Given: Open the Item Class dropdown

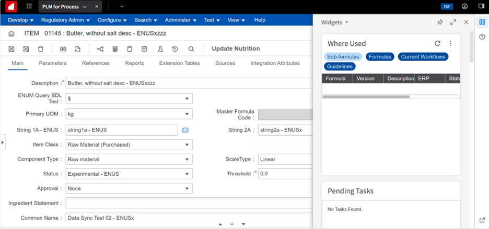Looking at the screenshot, I should point(187,144).
